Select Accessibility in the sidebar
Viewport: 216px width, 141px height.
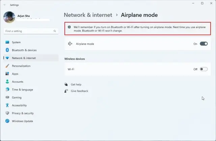19,105
